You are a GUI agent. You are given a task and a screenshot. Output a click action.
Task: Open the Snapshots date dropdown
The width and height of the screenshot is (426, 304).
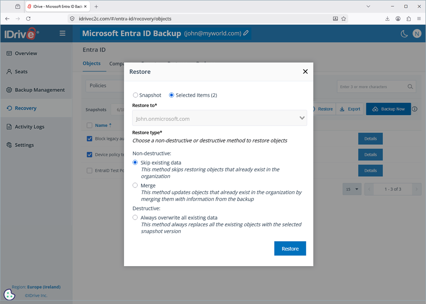(x=118, y=109)
